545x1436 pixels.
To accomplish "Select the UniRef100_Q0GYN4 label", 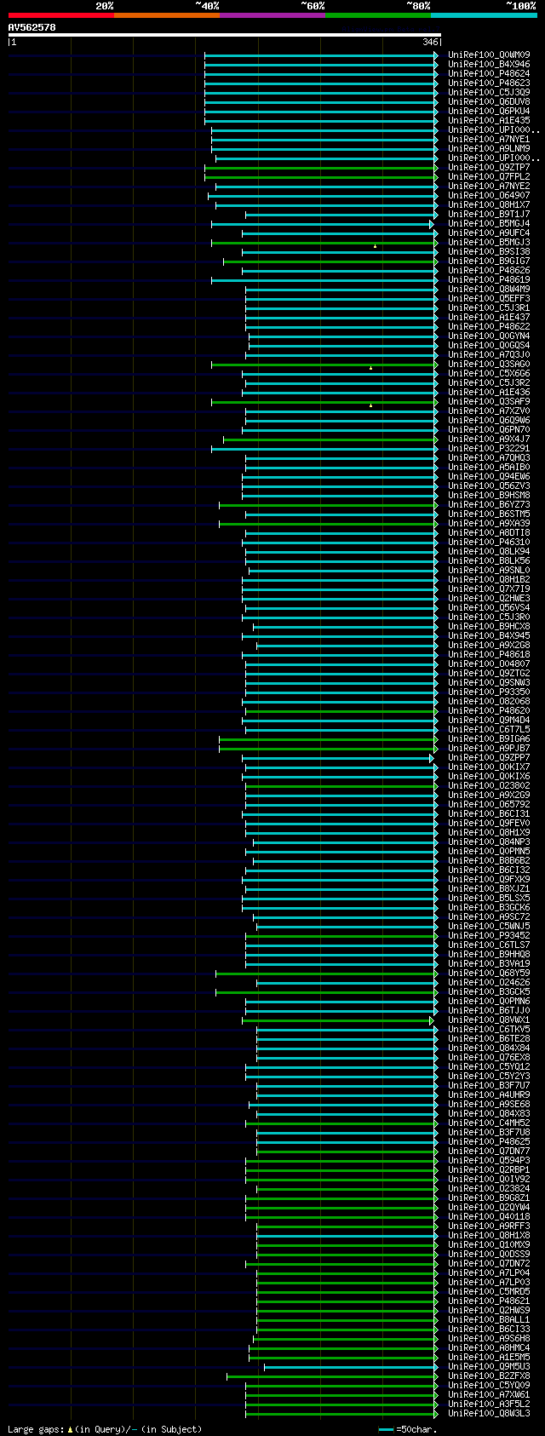I will pos(489,336).
